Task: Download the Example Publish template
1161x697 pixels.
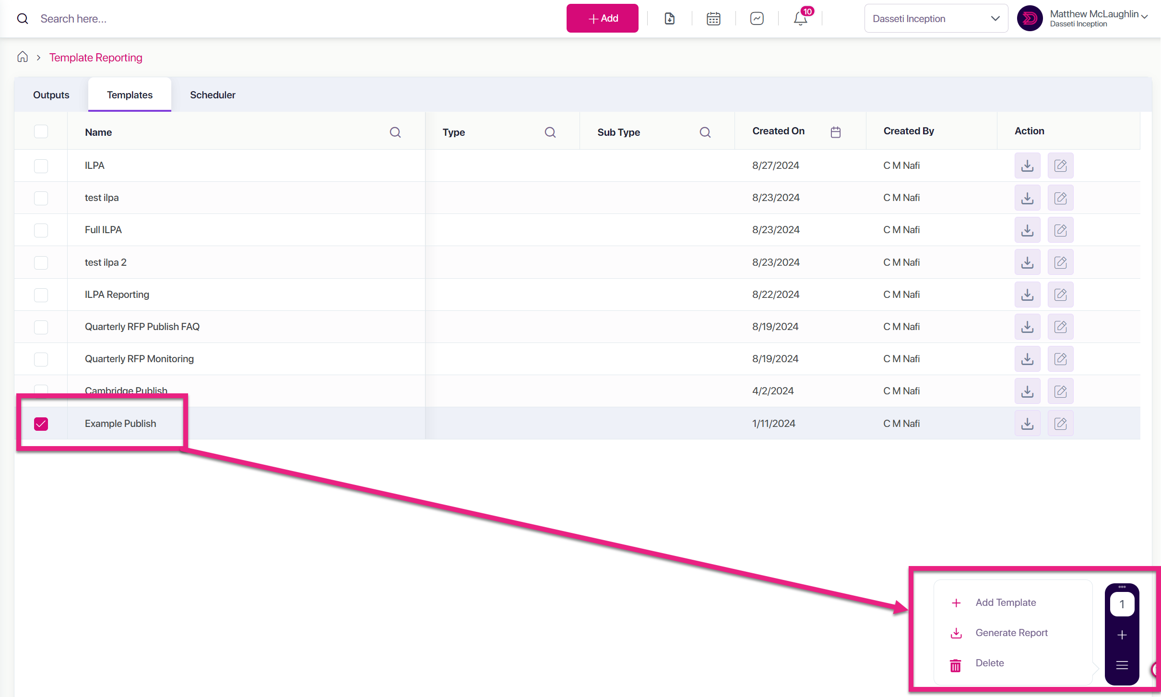Action: pos(1027,424)
